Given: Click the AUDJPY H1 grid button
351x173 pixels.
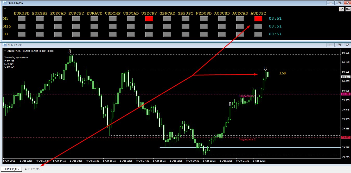Looking at the screenshot, I should pos(258,34).
